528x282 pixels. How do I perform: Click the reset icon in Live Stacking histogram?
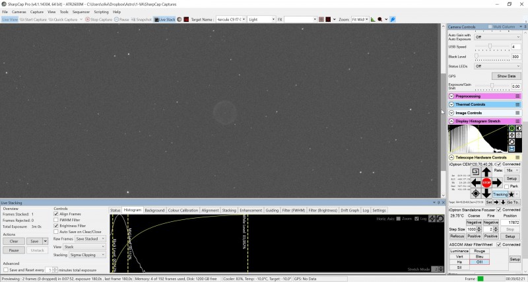coord(440,219)
